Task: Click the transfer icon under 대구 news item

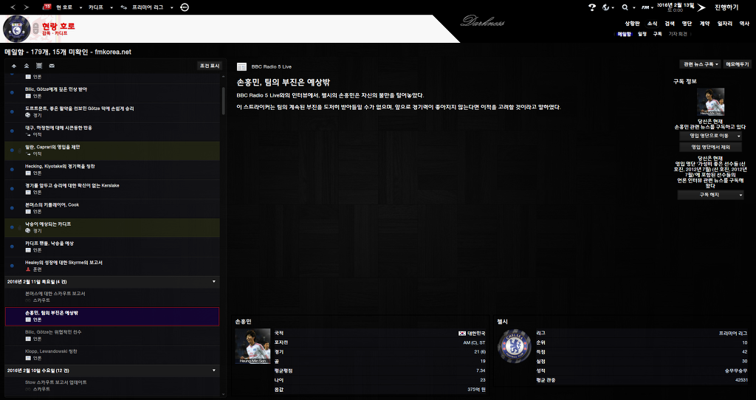Action: click(28, 134)
